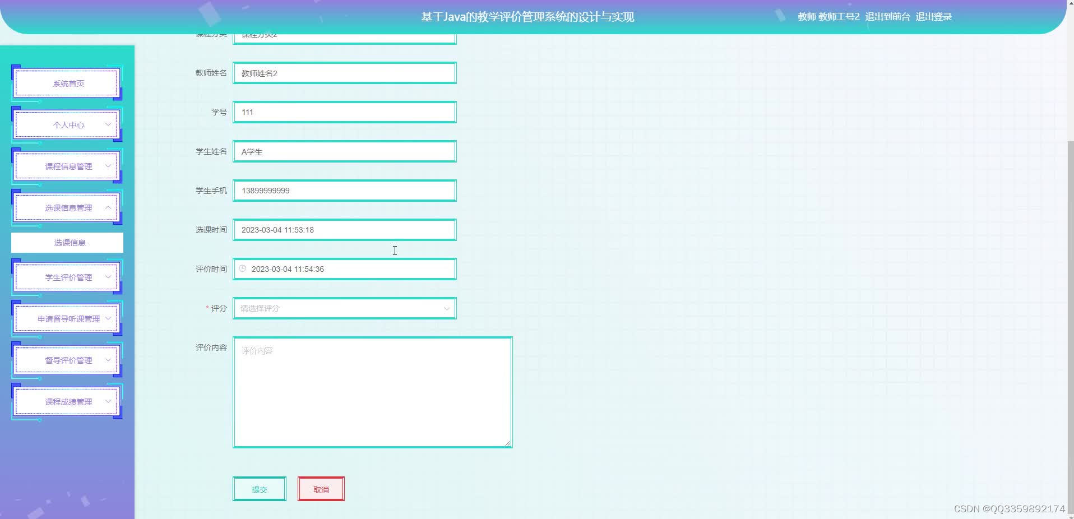Focus the 学号 input showing 111
Screen dimensions: 1074x519
345,112
